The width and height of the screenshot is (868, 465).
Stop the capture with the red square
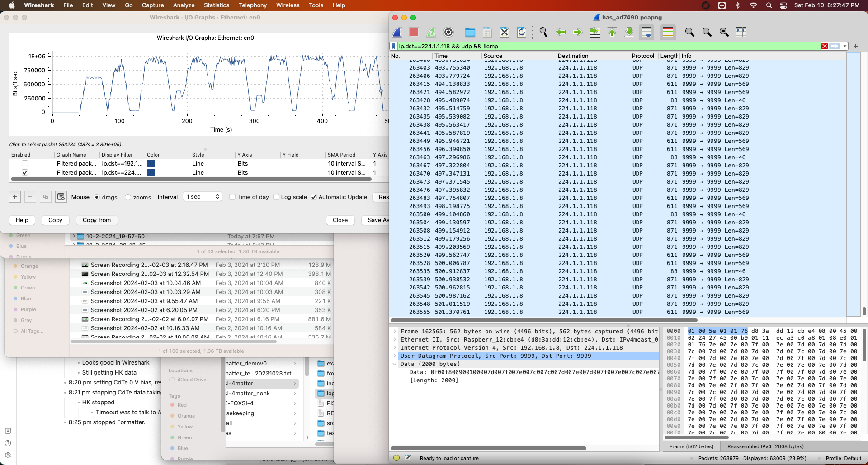pos(414,32)
